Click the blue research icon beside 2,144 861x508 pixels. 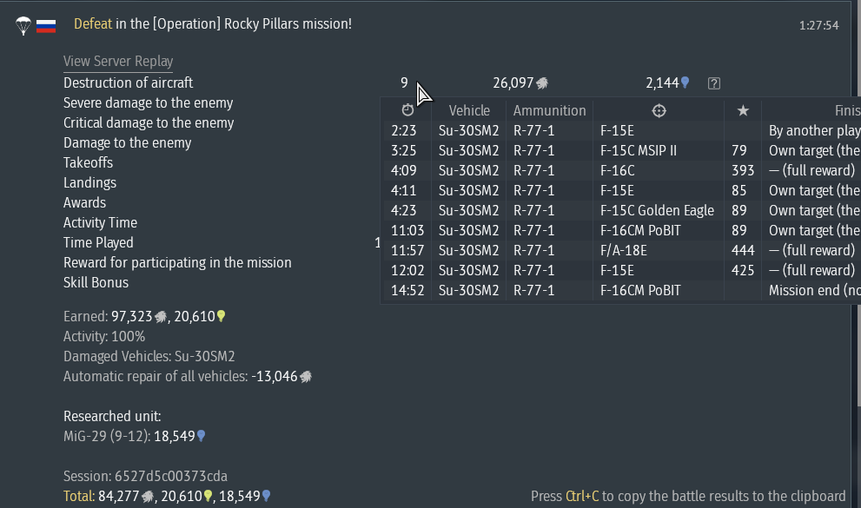(685, 83)
